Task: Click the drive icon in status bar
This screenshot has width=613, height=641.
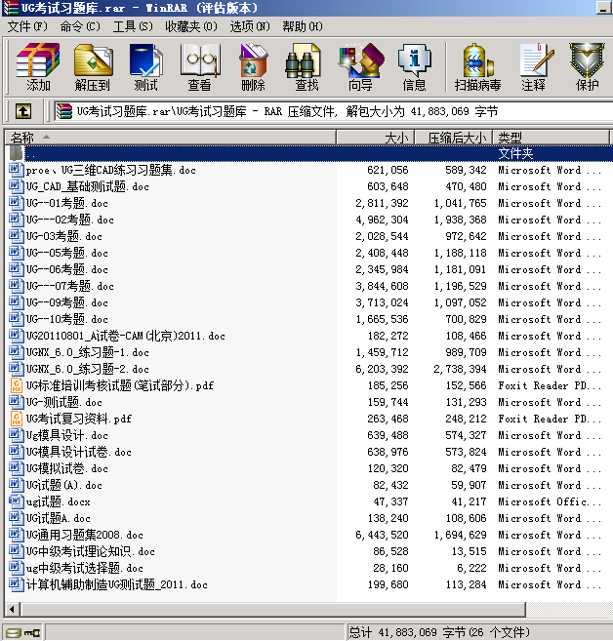Action: (x=13, y=633)
